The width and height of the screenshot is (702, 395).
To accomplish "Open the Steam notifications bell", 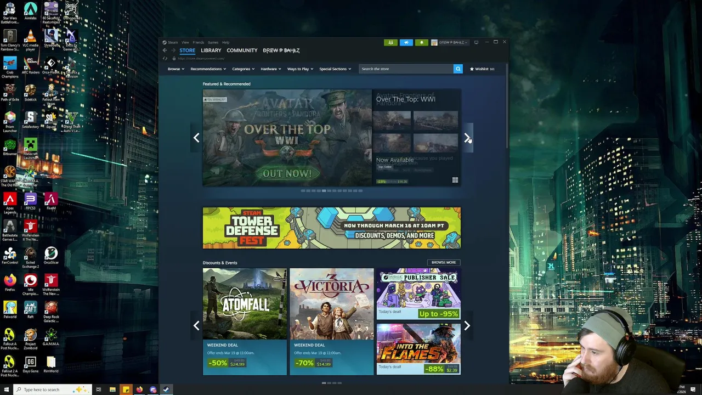I will 422,42.
